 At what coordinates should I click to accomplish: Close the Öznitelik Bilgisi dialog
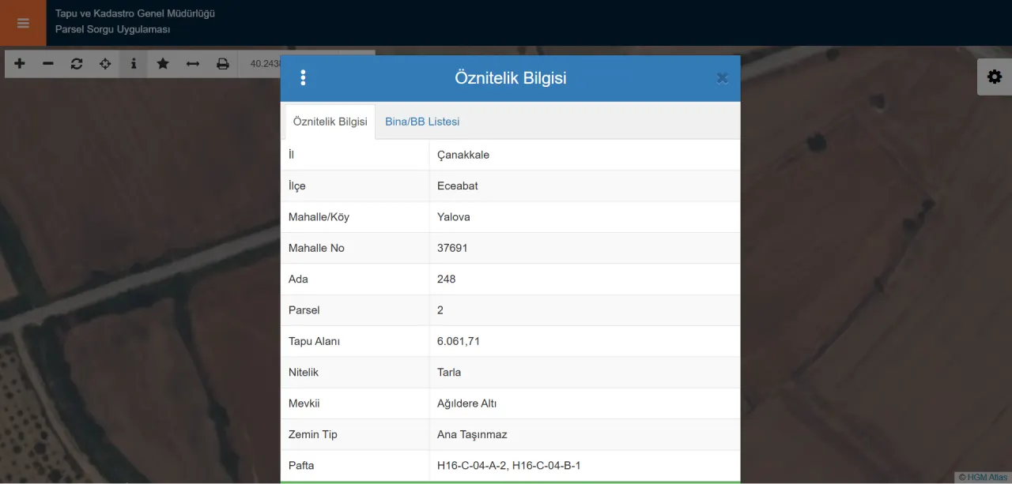click(x=722, y=78)
